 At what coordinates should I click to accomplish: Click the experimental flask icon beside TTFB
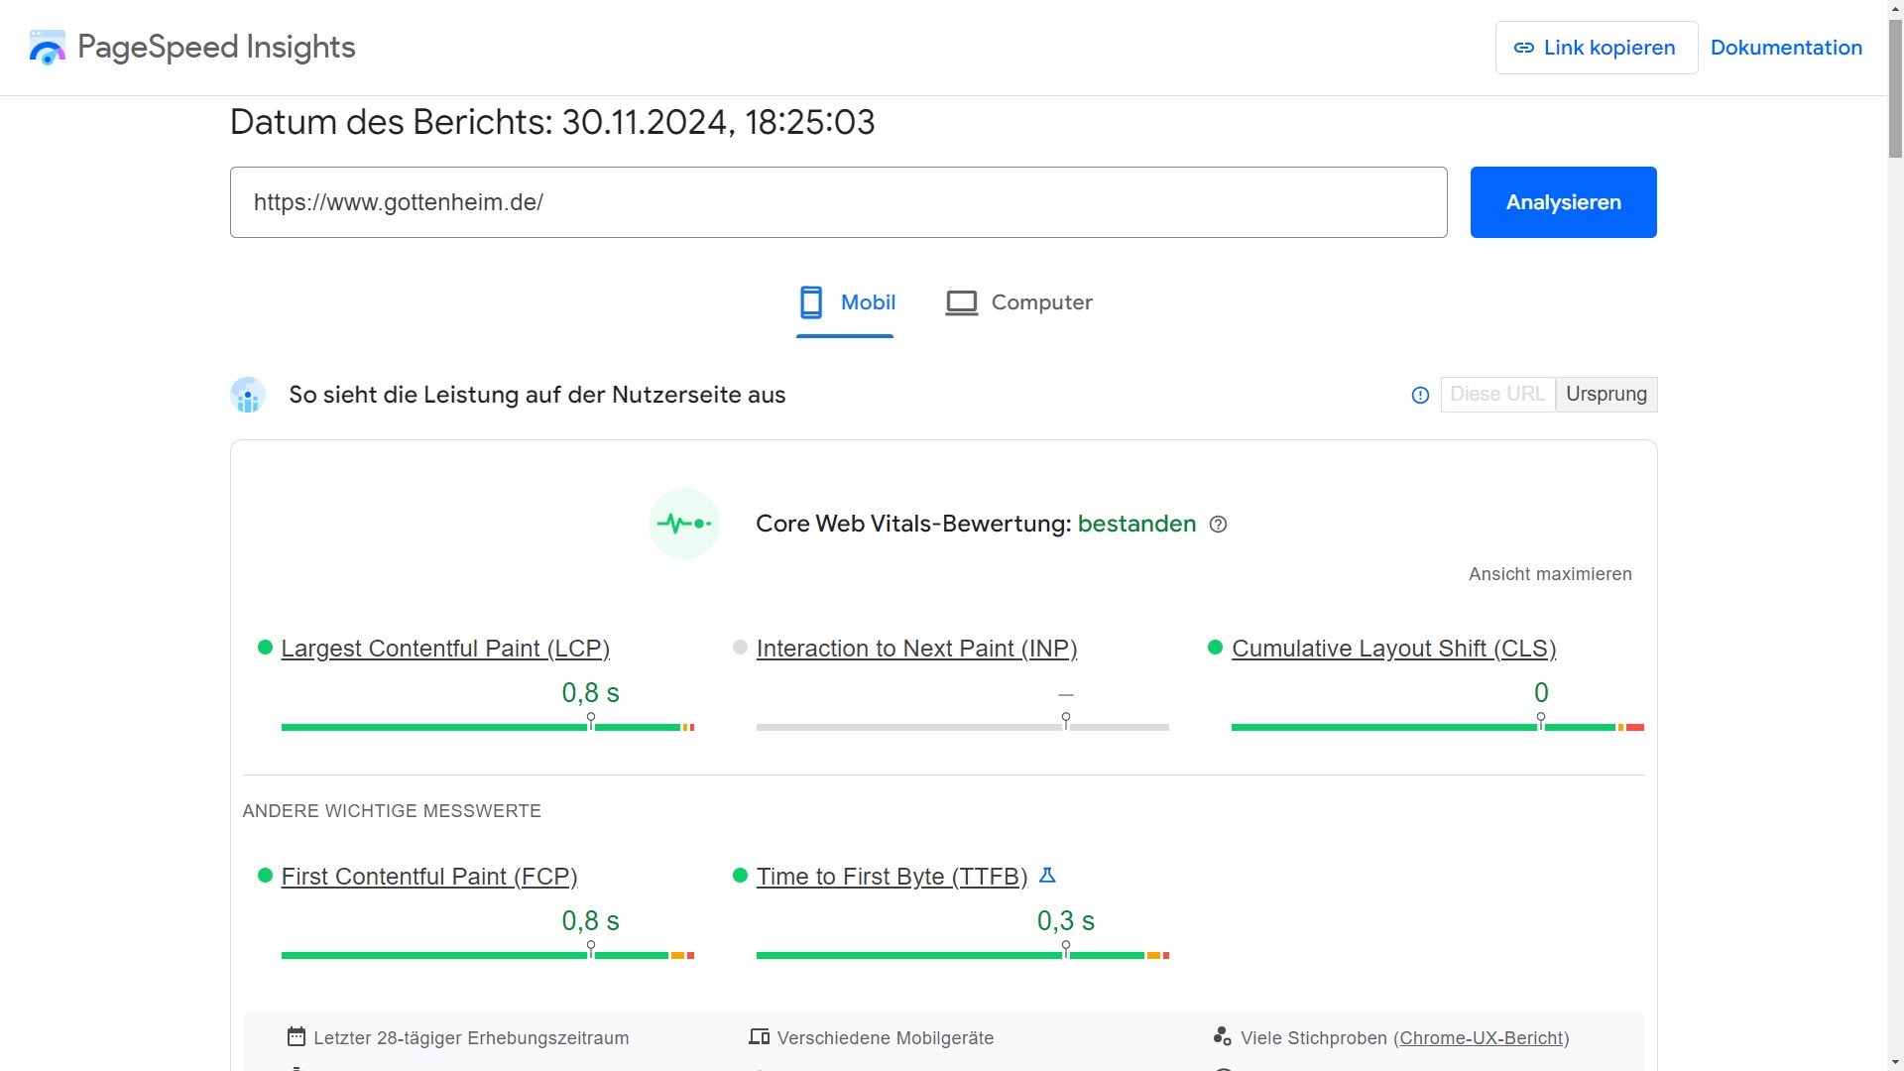1047,876
